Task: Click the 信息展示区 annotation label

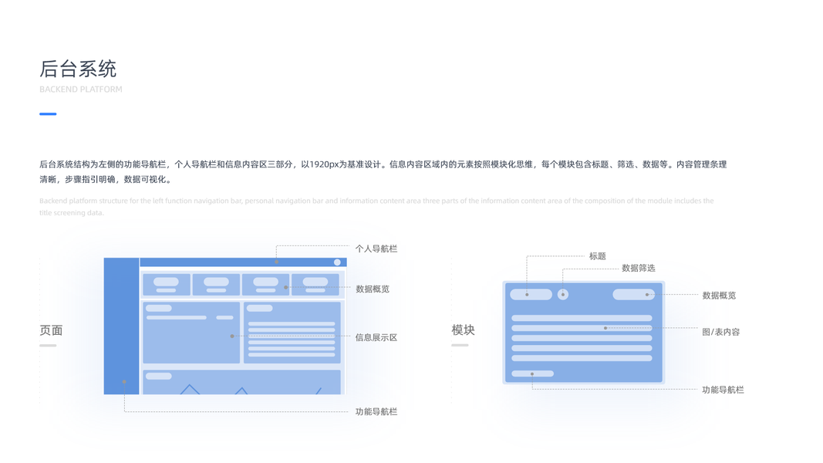Action: [x=376, y=337]
